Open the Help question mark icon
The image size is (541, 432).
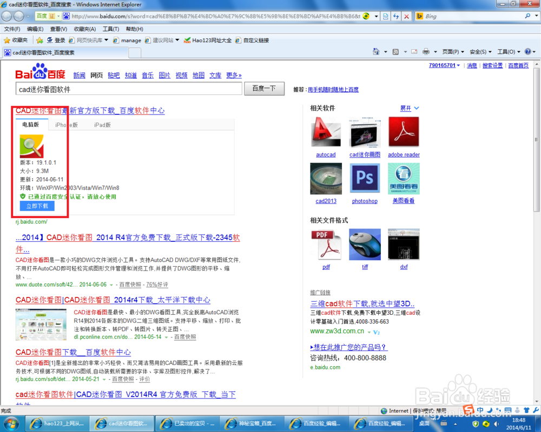(527, 52)
